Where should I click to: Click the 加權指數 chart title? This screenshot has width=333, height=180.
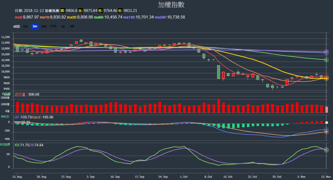tap(170, 5)
